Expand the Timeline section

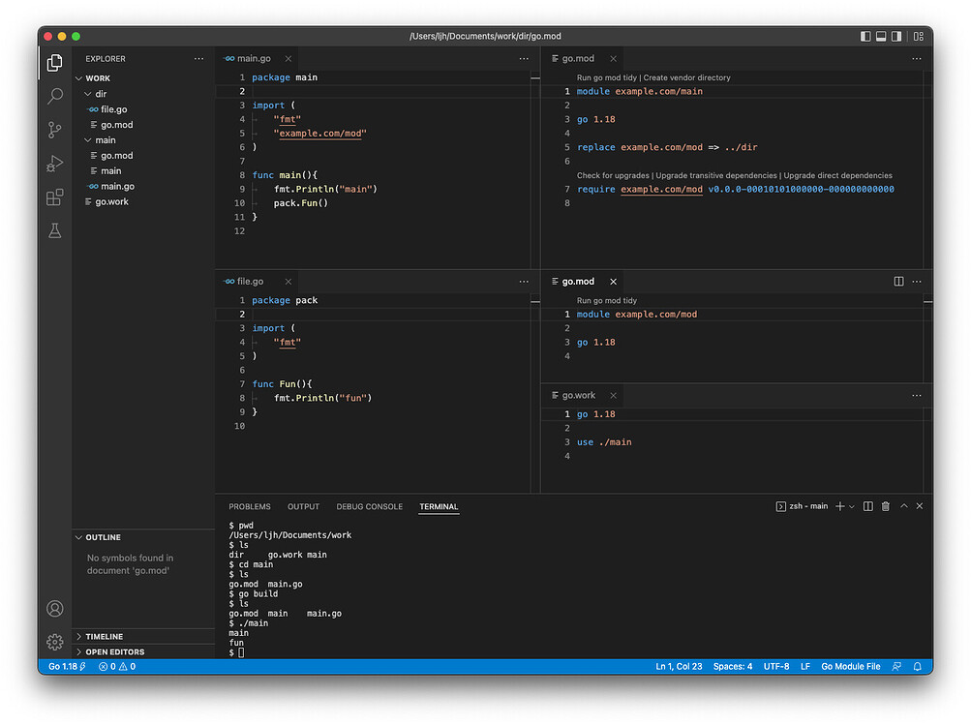[x=104, y=636]
